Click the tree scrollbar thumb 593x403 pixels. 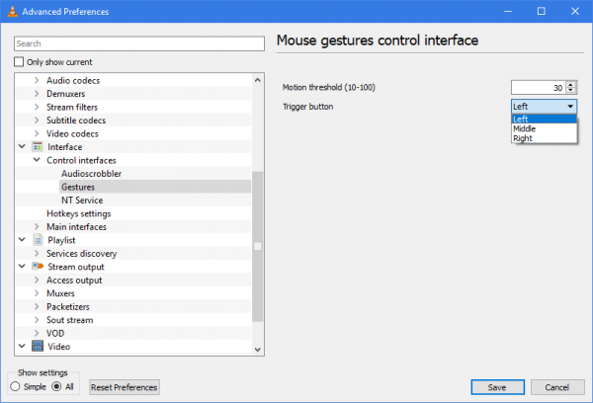point(258,246)
